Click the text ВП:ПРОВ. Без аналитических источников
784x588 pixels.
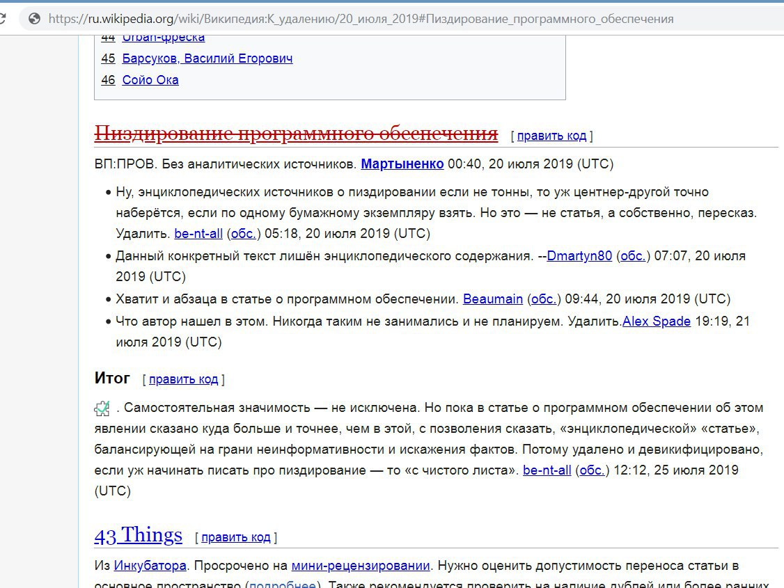[x=226, y=164]
